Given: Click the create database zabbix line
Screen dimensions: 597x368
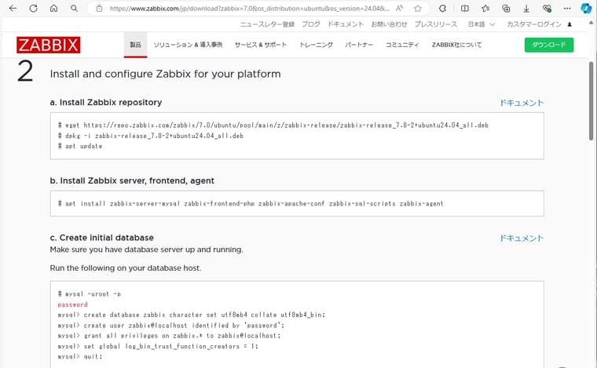Looking at the screenshot, I should coord(192,315).
